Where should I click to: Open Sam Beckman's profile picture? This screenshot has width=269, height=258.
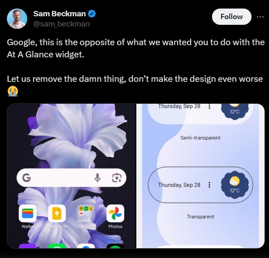pos(17,19)
